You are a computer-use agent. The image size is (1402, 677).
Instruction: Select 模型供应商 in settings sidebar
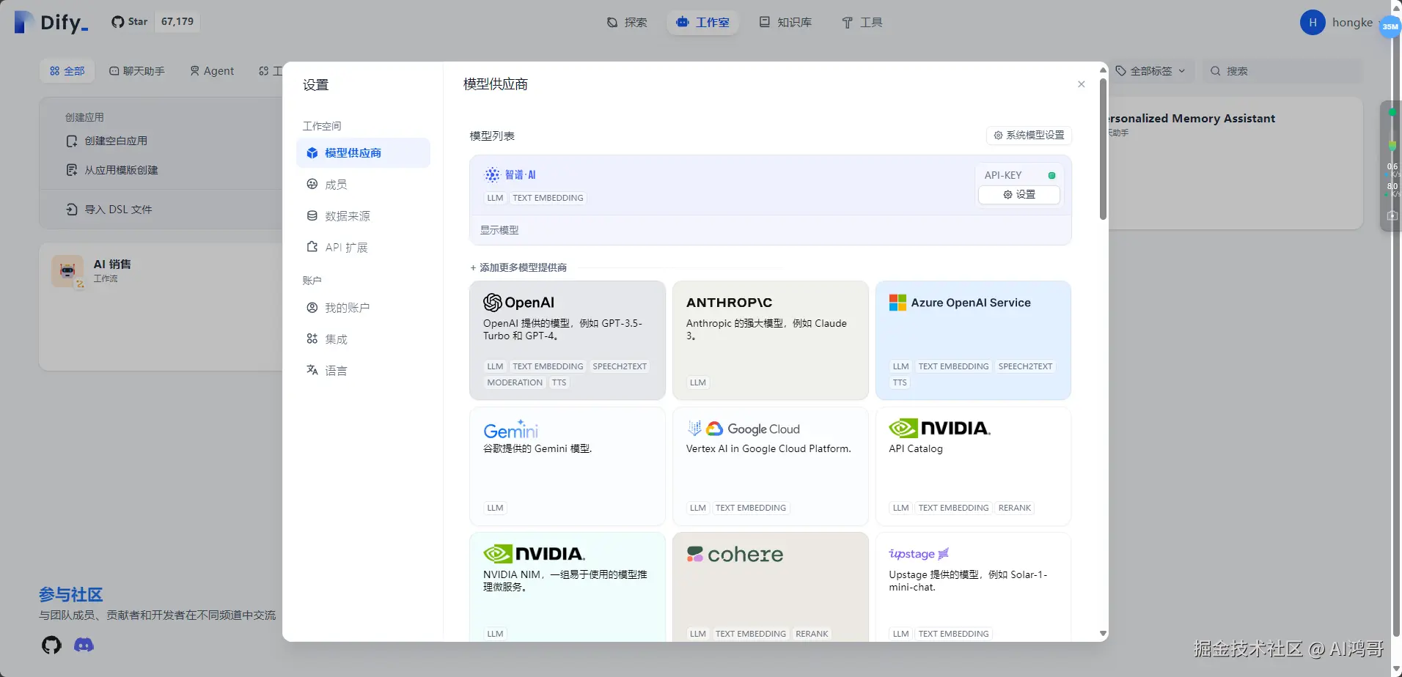pos(363,153)
